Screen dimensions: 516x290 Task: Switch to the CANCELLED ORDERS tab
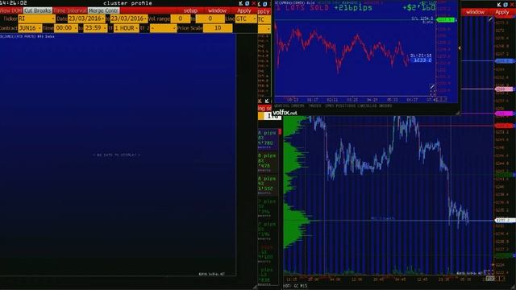[374, 106]
